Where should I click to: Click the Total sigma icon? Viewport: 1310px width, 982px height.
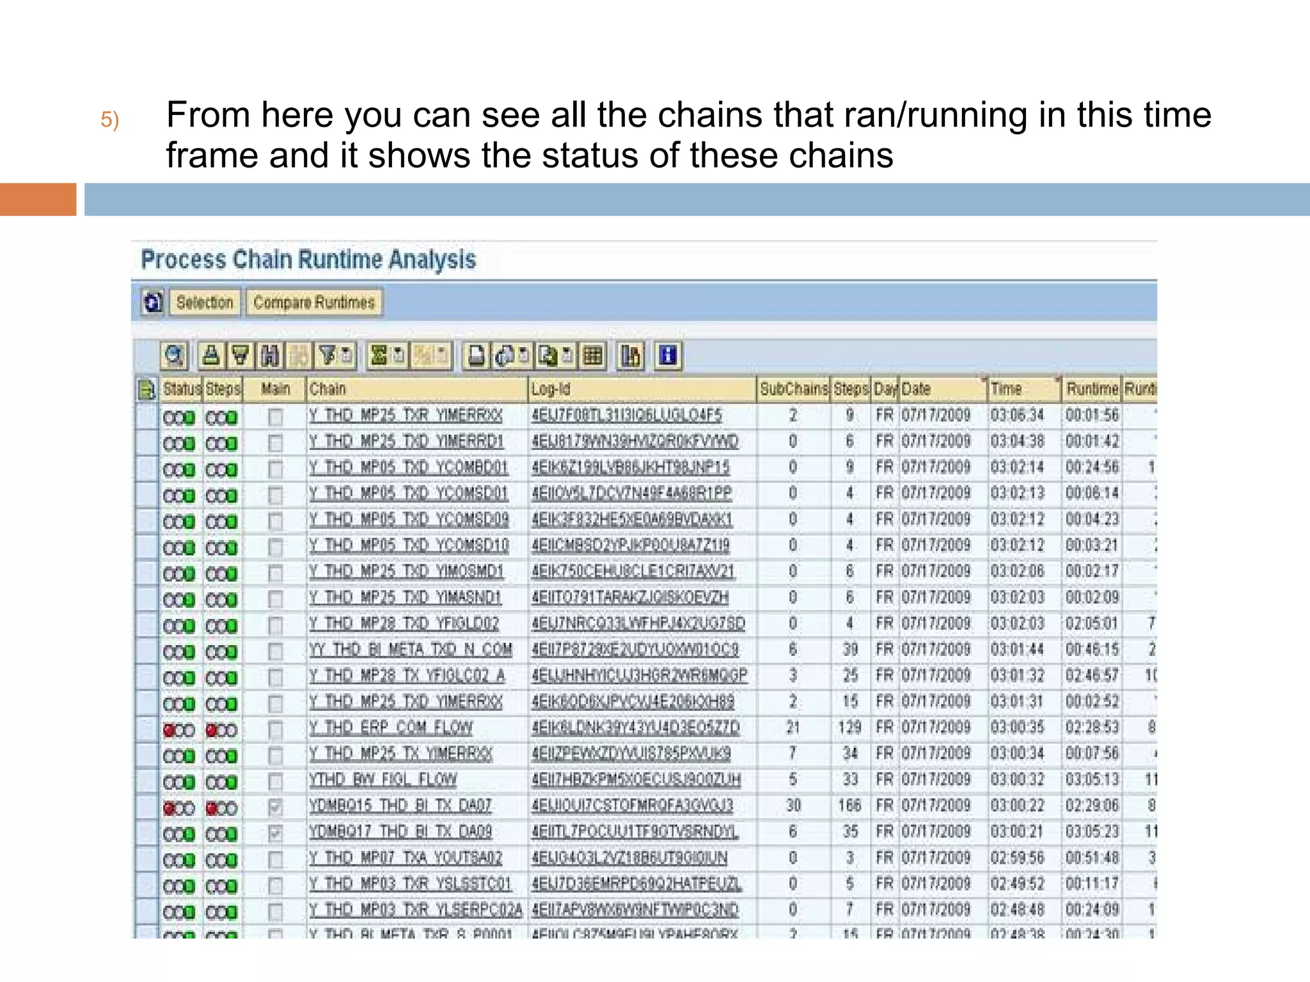tap(379, 355)
